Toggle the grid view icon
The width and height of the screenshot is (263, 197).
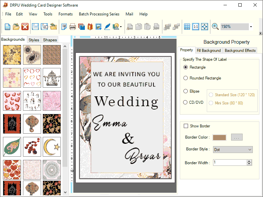(x=187, y=26)
